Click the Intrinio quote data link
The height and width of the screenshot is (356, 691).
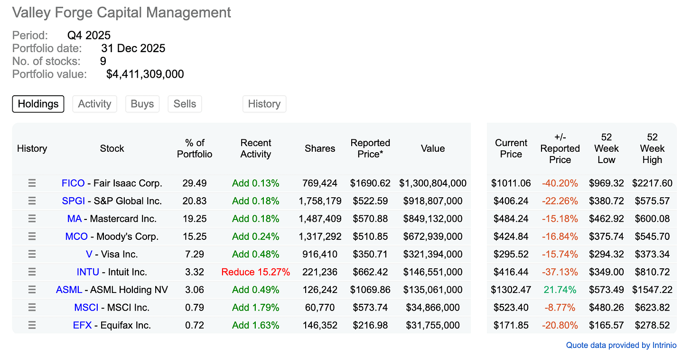pyautogui.click(x=621, y=346)
